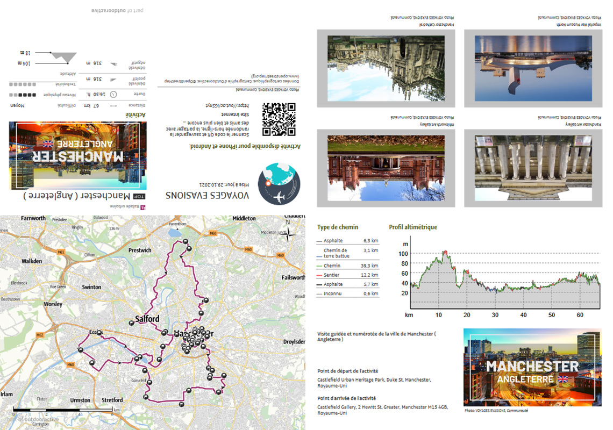Viewport: 613px width, 430px height.
Task: Click the Balade urbaine category icon
Action: pyautogui.click(x=143, y=207)
